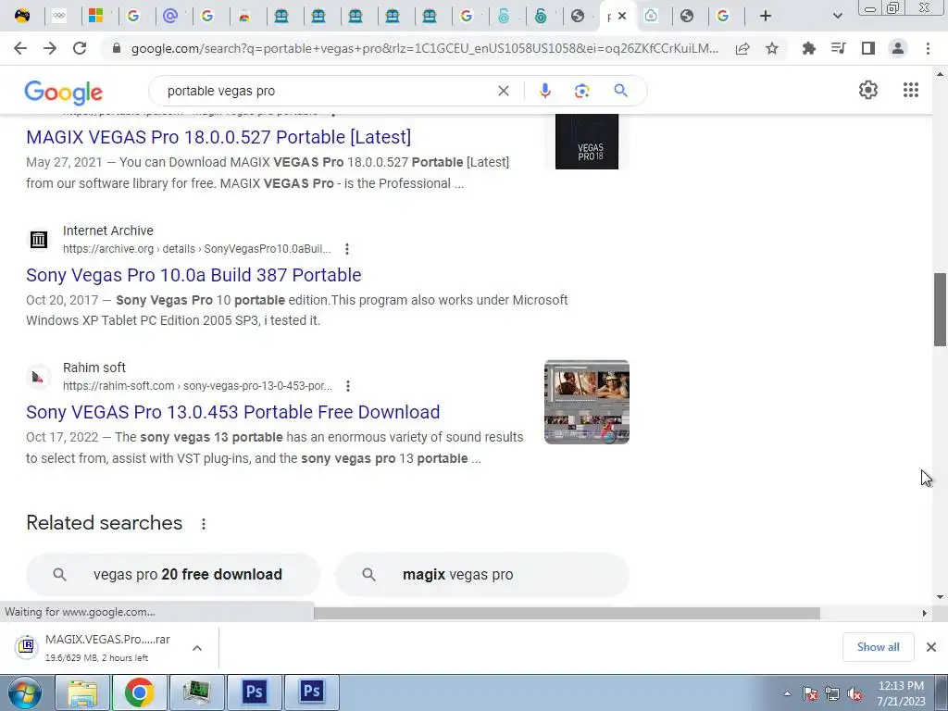Open the Chrome profile avatar
This screenshot has height=711, width=948.
coord(898,48)
